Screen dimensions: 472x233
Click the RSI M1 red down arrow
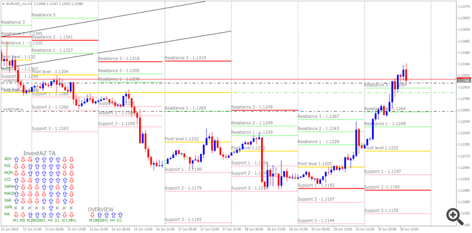(x=16, y=166)
